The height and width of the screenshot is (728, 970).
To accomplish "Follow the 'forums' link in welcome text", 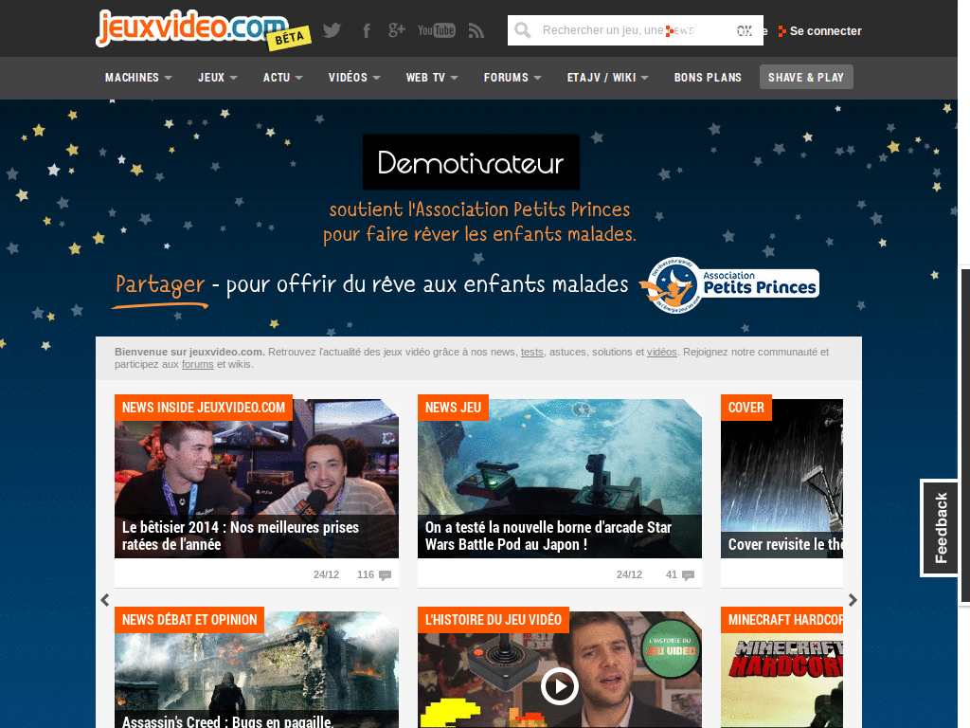I will [197, 365].
